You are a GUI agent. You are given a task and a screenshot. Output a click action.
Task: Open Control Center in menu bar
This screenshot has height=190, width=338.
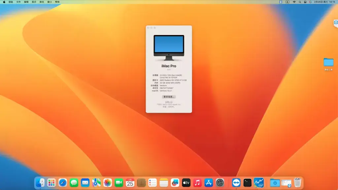click(x=305, y=2)
